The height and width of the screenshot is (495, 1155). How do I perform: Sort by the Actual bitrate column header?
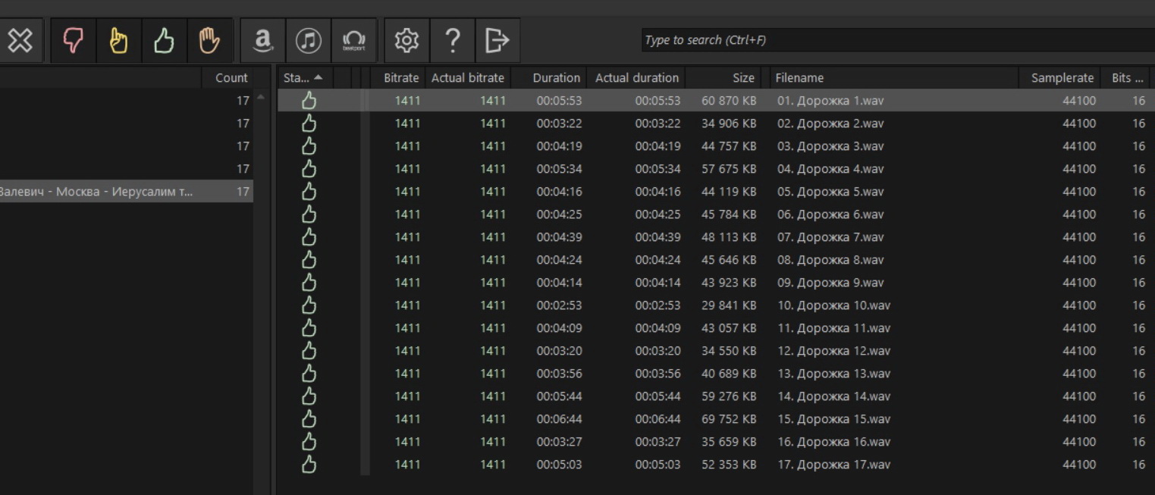[468, 77]
